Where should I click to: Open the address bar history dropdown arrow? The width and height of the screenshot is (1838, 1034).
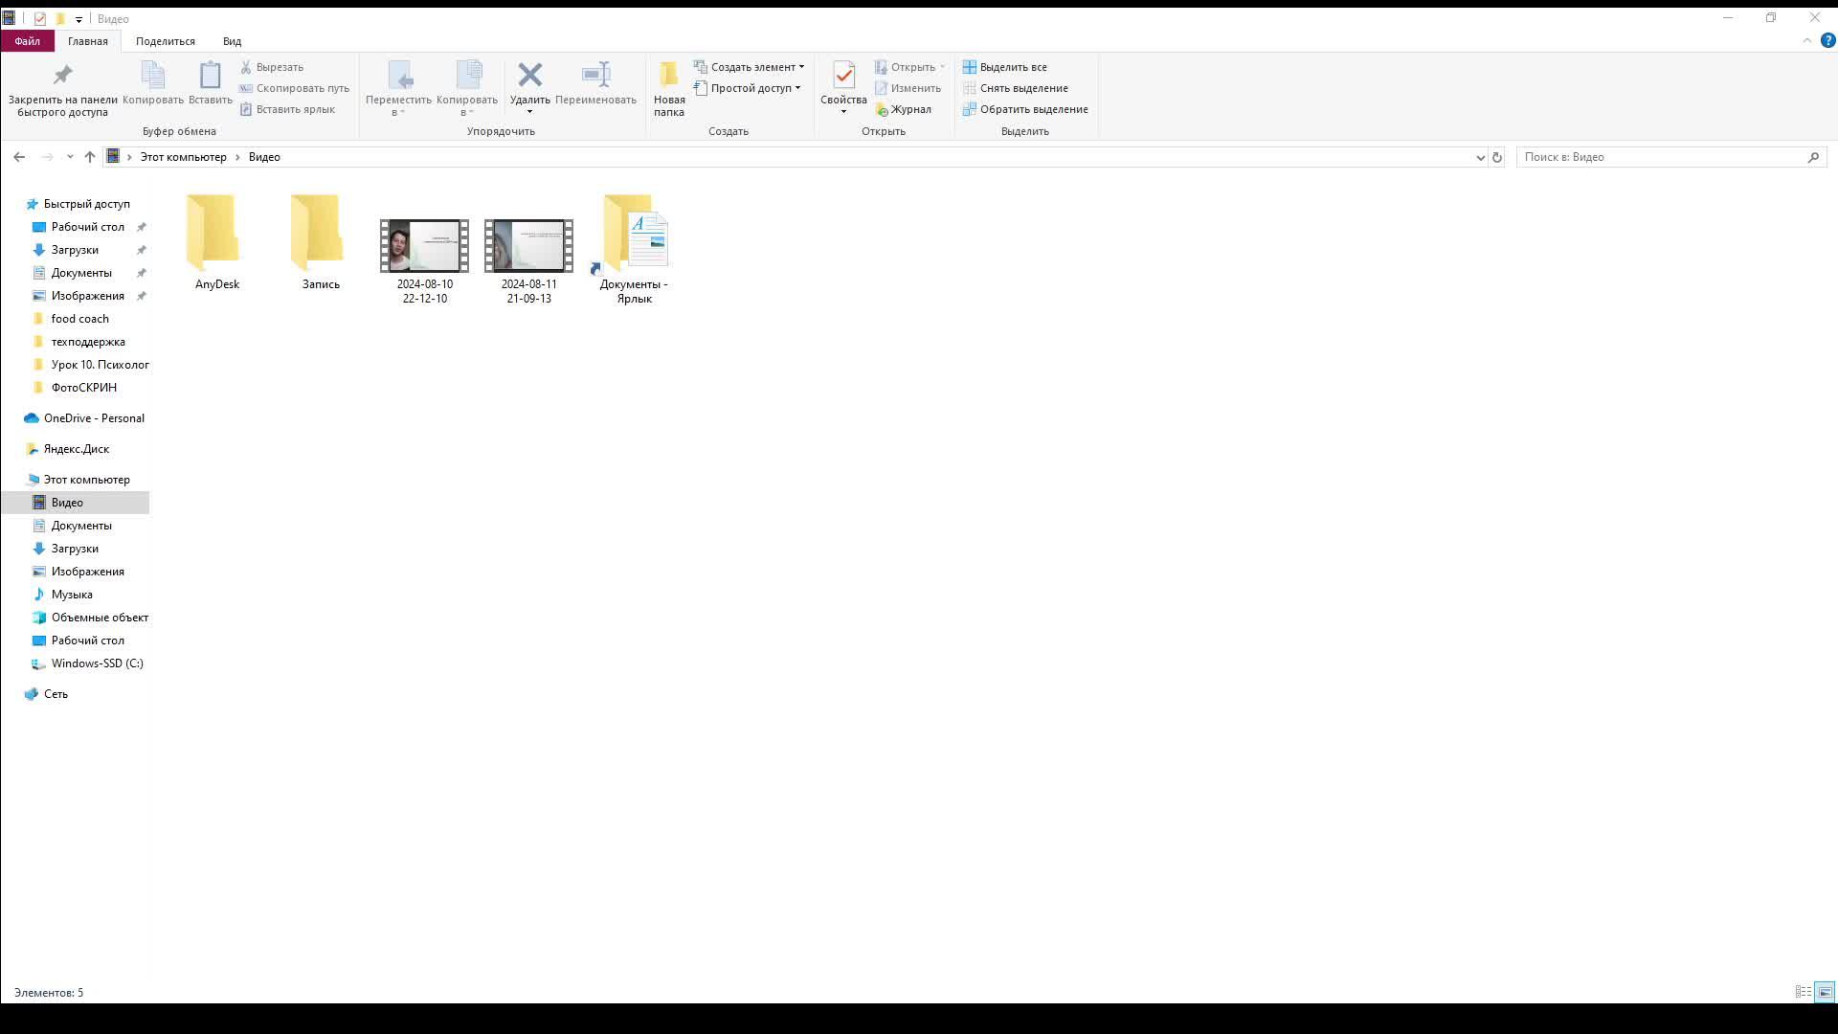click(1480, 157)
